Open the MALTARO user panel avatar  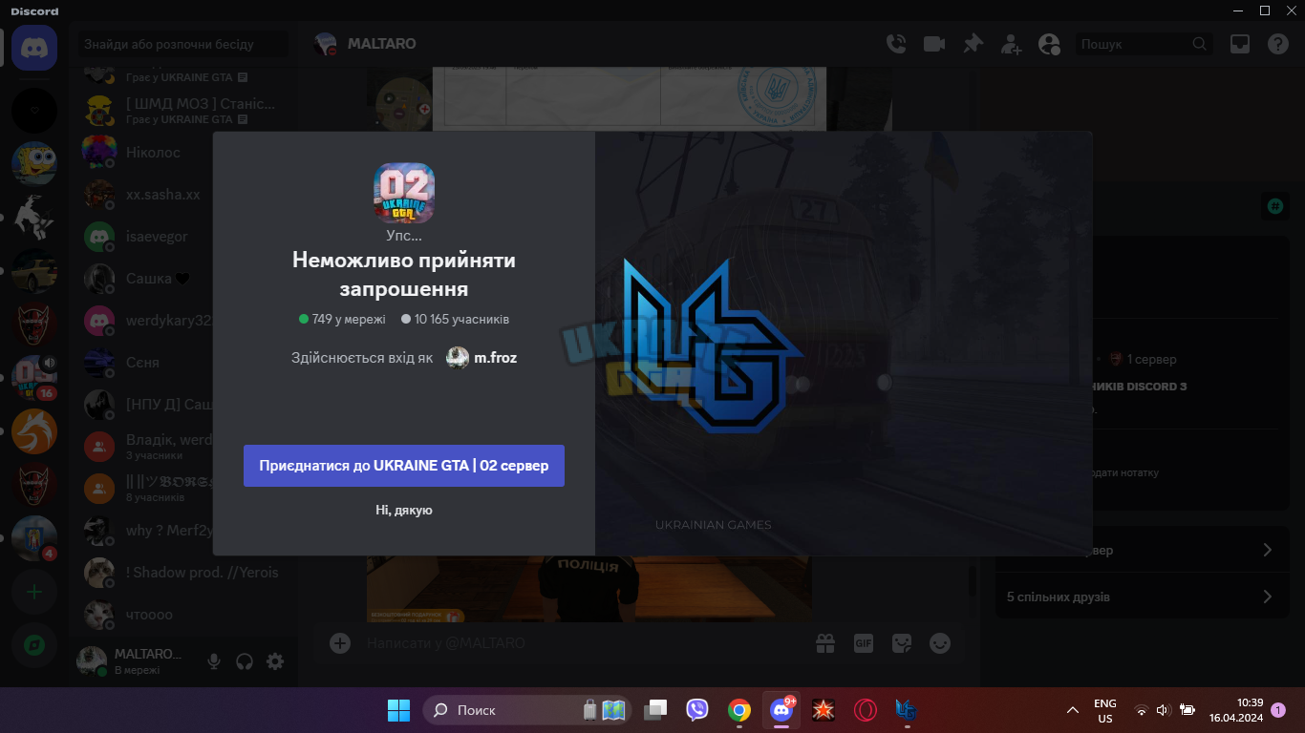[92, 660]
